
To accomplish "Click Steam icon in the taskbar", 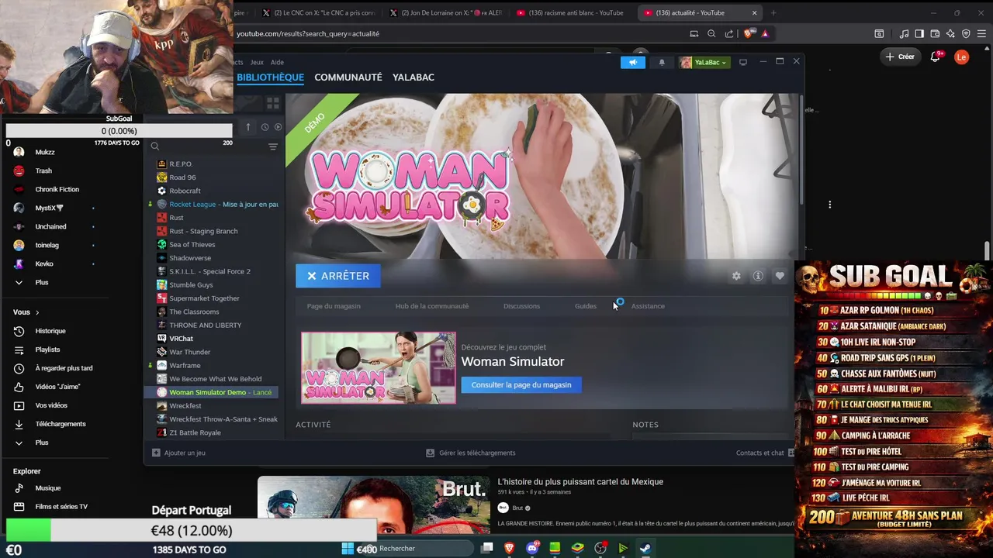I will click(x=645, y=548).
